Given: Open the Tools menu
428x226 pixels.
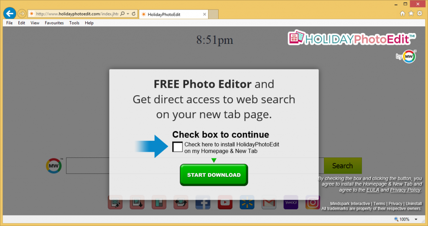Looking at the screenshot, I should 74,23.
